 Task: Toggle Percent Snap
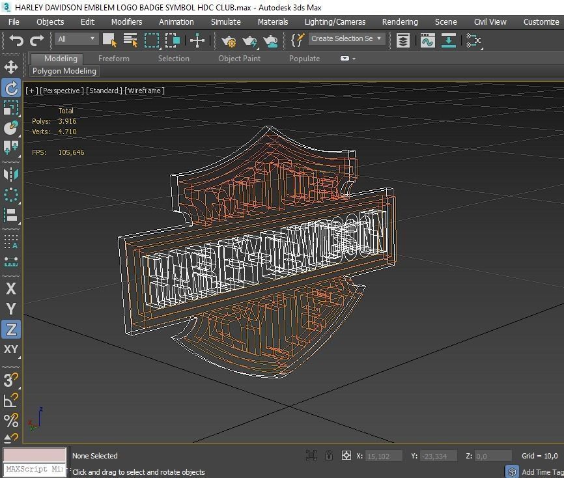coord(11,421)
